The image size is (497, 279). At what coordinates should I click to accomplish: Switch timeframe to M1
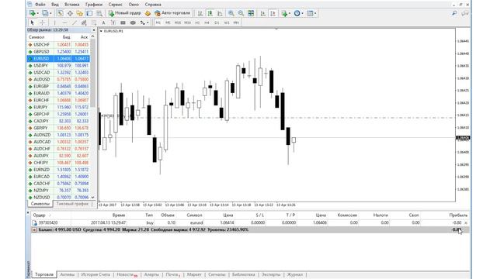click(x=158, y=22)
